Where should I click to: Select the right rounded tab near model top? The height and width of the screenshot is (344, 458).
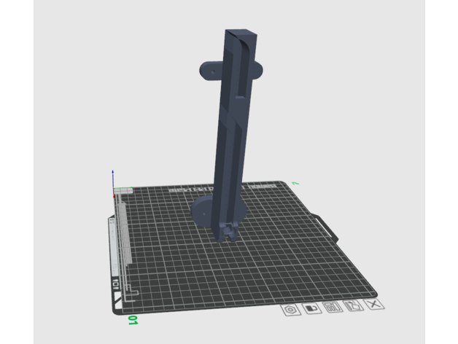point(257,70)
